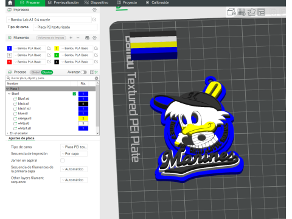Click the part icon beside Blue1.stl

15,99
